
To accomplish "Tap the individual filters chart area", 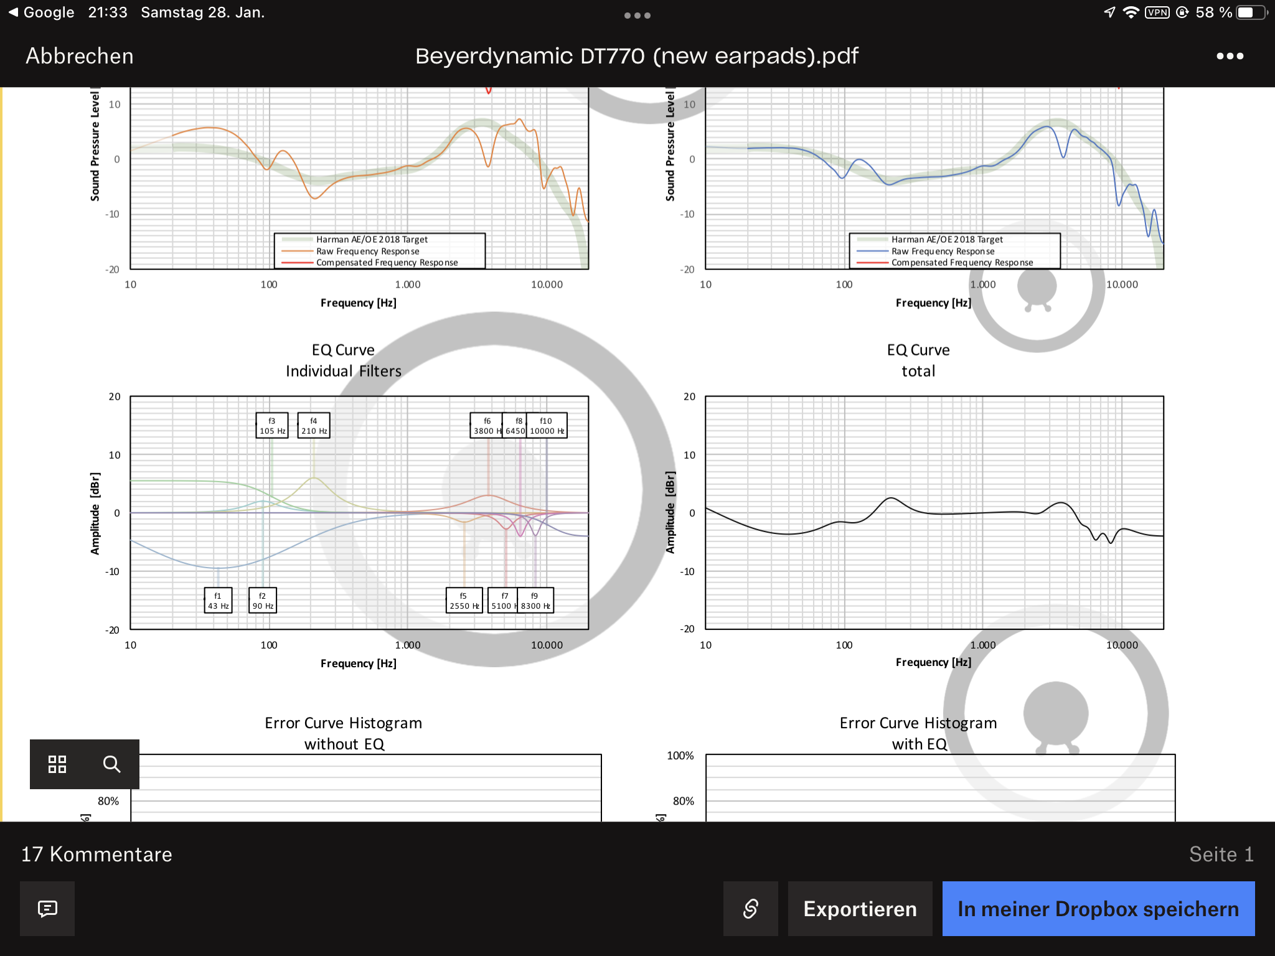I will coord(359,512).
